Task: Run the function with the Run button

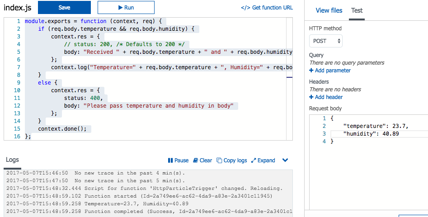Action: point(126,8)
